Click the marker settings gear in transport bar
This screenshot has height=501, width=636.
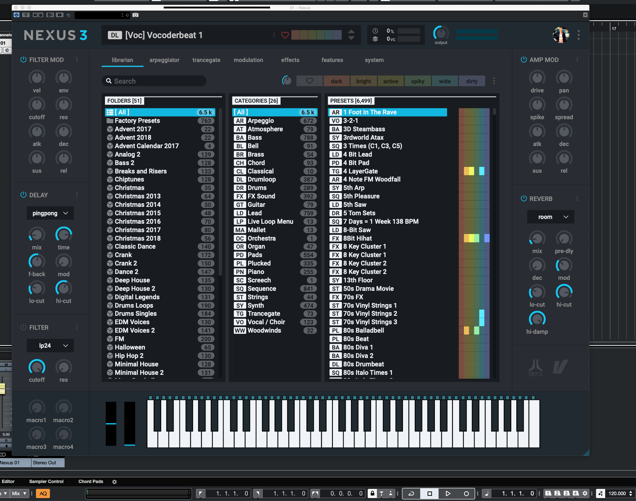click(585, 494)
